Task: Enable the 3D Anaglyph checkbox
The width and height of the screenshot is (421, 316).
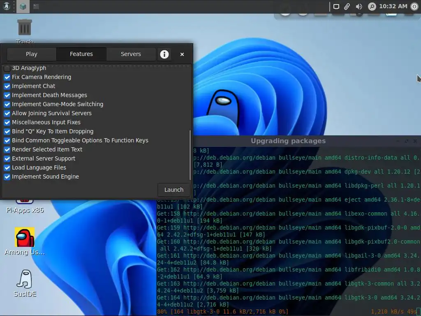Action: (7, 68)
